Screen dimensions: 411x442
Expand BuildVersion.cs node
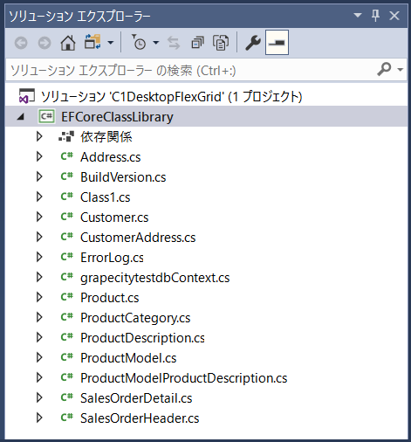coord(39,176)
